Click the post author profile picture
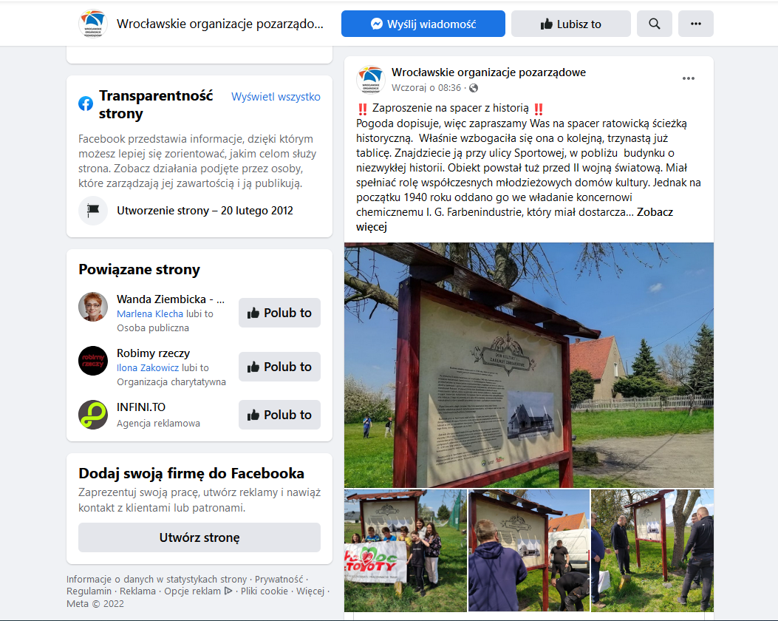 [371, 79]
